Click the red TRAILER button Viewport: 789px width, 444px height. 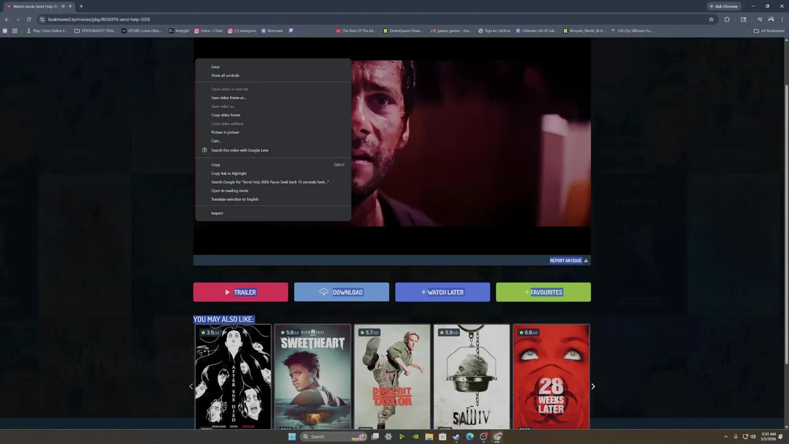click(240, 292)
